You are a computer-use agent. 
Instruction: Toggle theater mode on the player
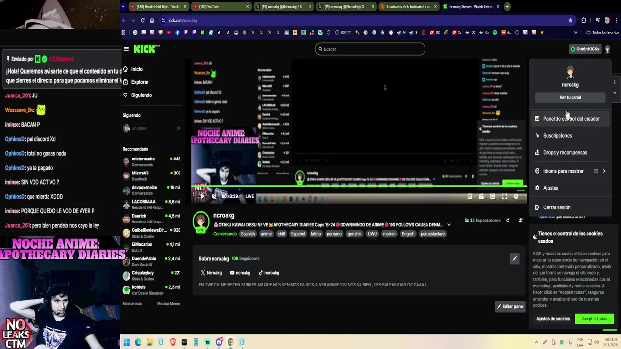(x=492, y=196)
